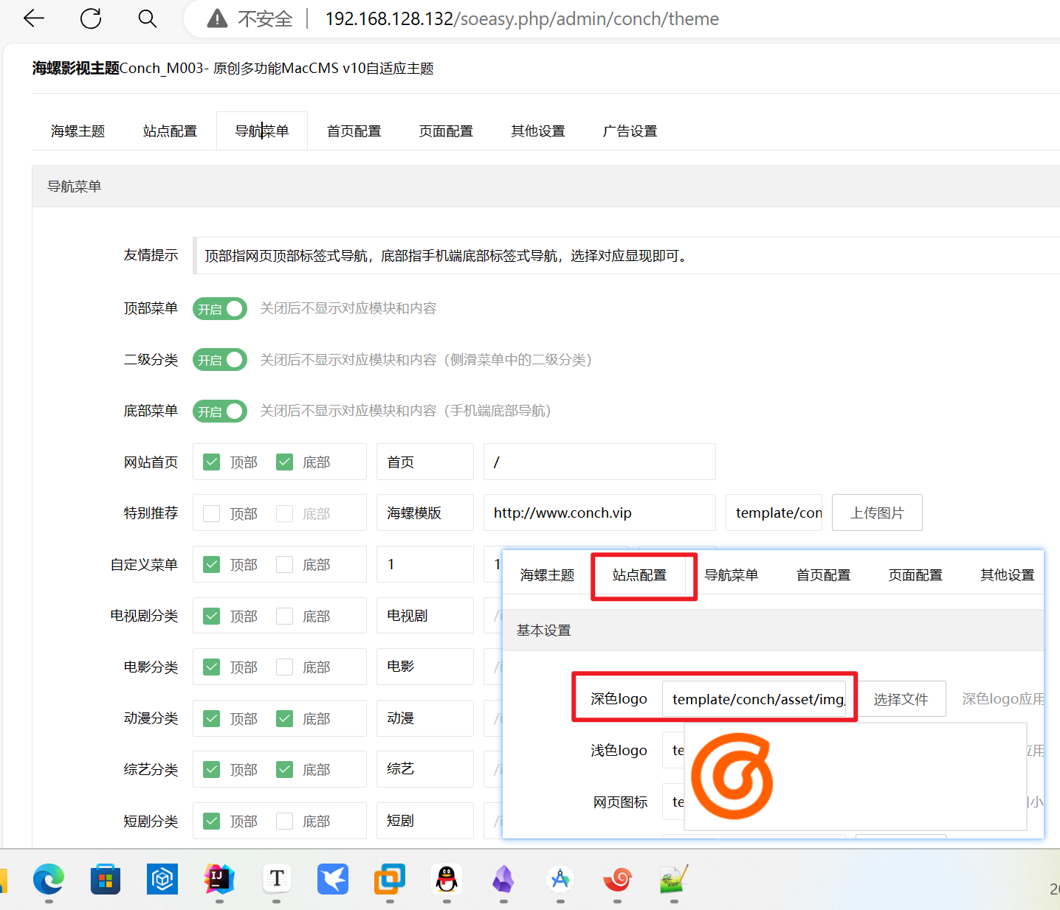Uncheck 顶部 for 动漫分类
The image size is (1060, 910).
[212, 718]
